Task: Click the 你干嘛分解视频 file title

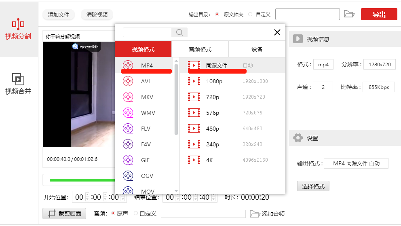Action: click(63, 36)
